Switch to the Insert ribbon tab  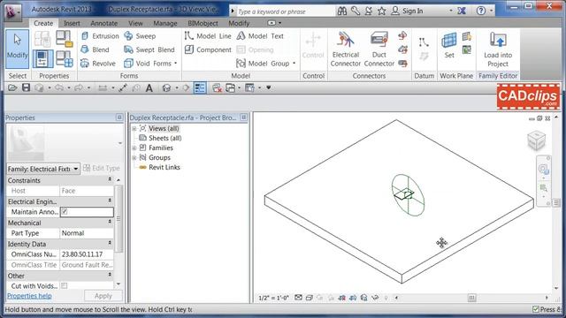pyautogui.click(x=72, y=24)
